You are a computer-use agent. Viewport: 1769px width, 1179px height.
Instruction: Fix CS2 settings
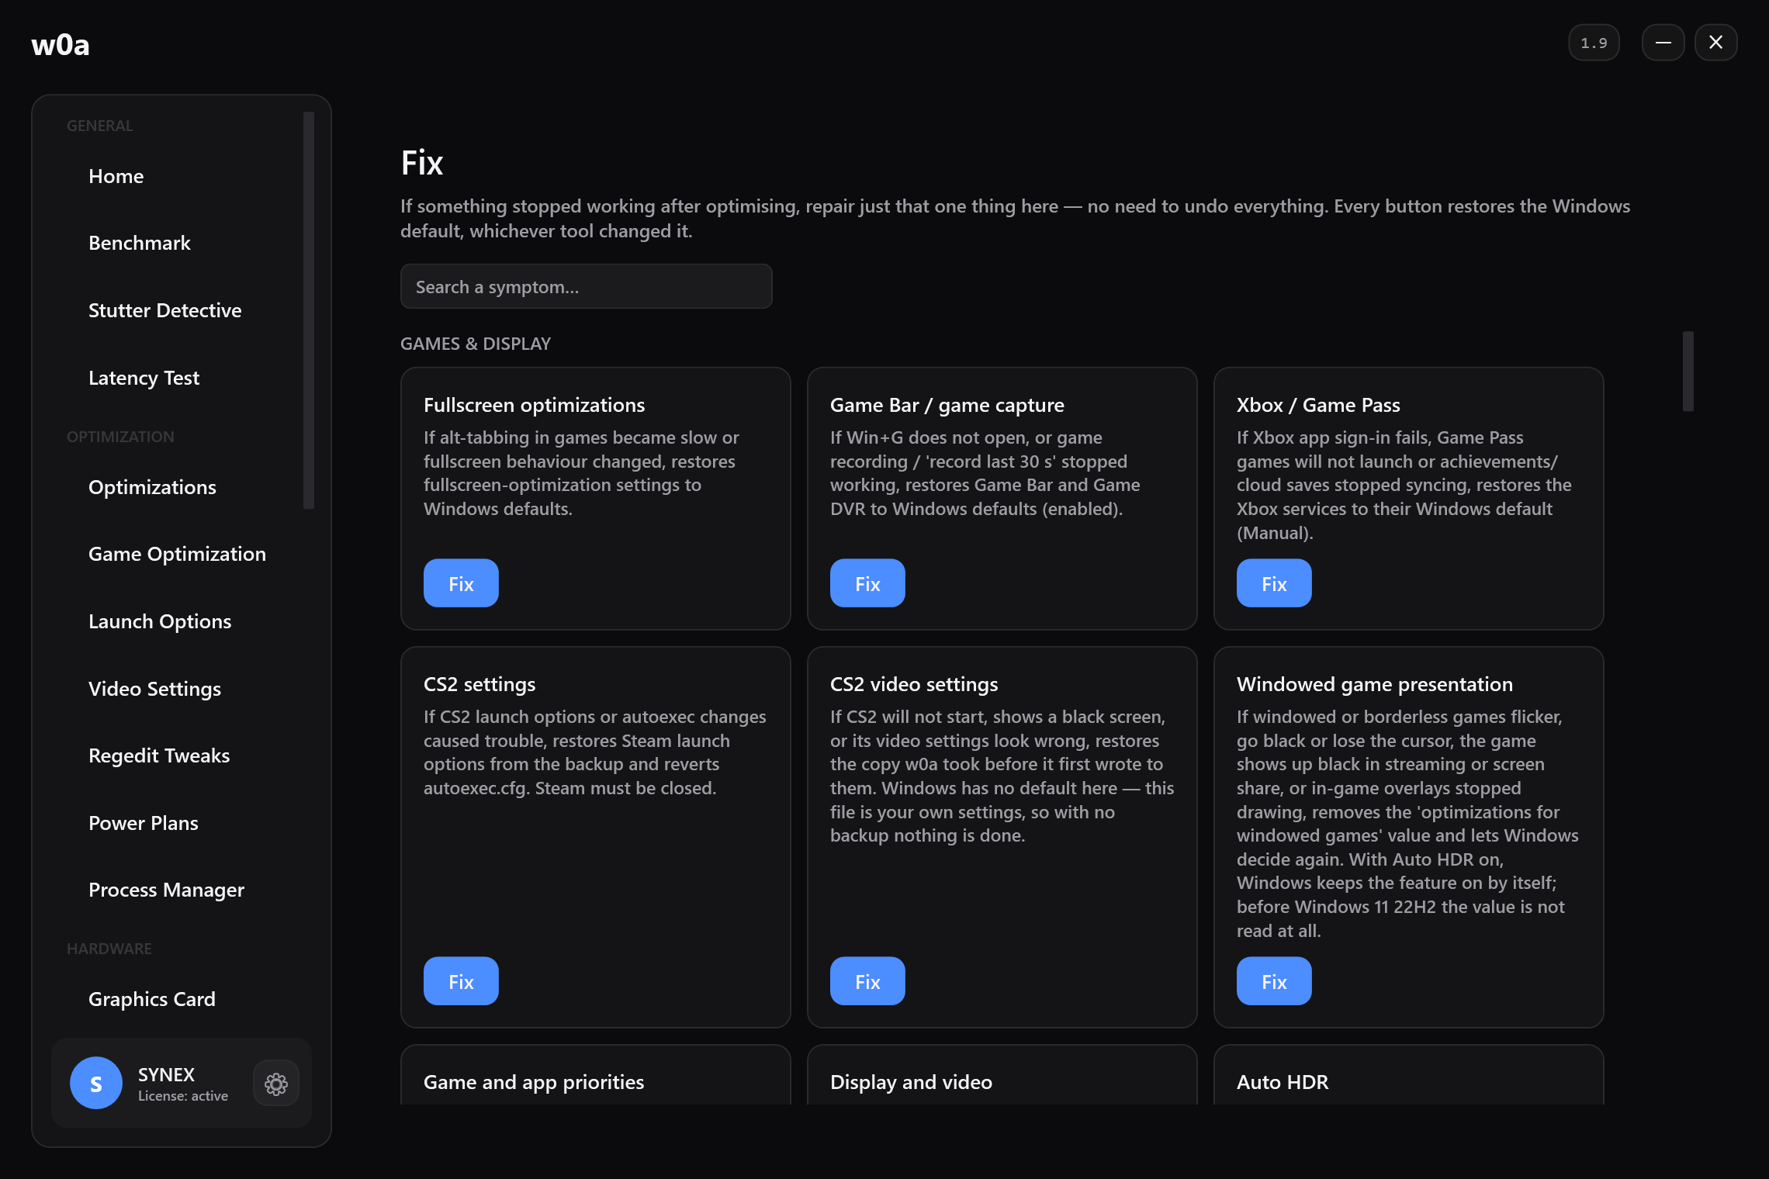(x=461, y=981)
